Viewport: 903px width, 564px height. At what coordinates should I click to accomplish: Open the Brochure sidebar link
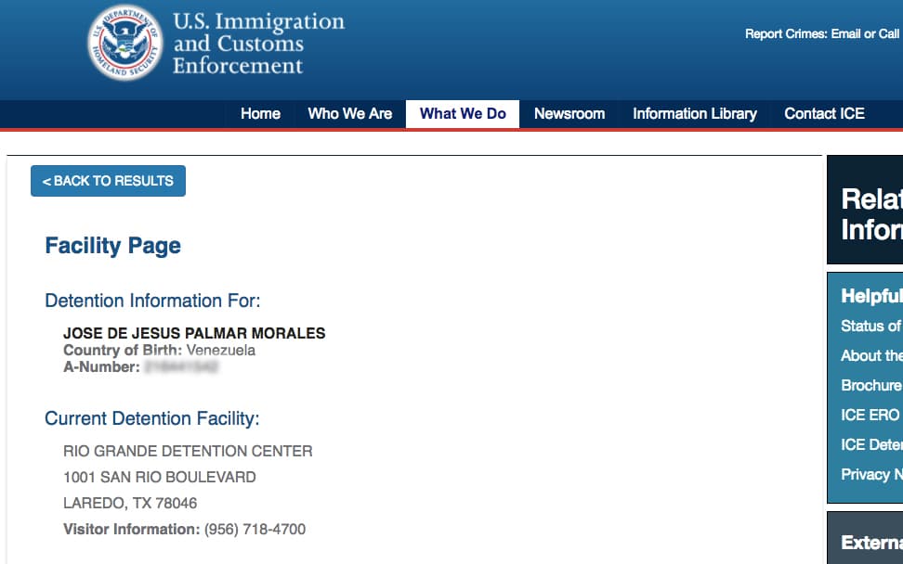(870, 385)
